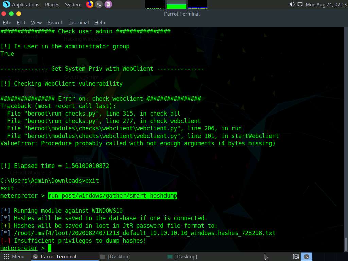
Task: Open the Search menu
Action: pos(55,23)
